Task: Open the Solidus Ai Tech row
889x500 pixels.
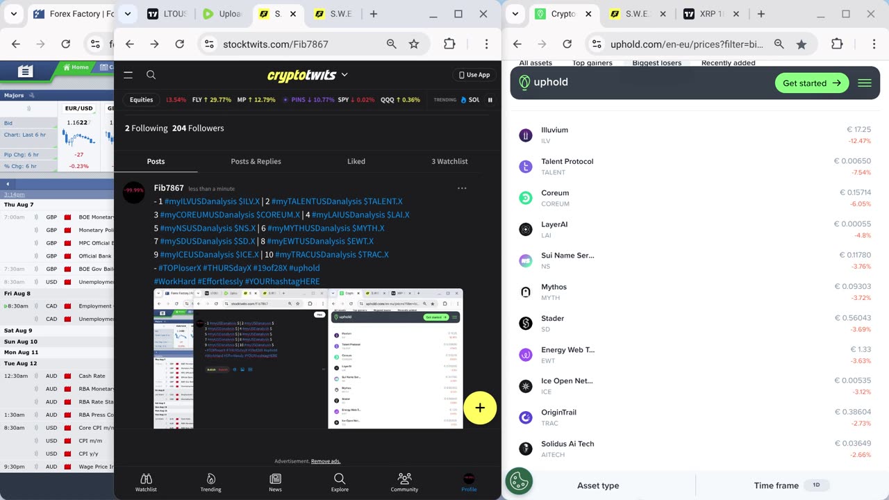Action: (695, 449)
